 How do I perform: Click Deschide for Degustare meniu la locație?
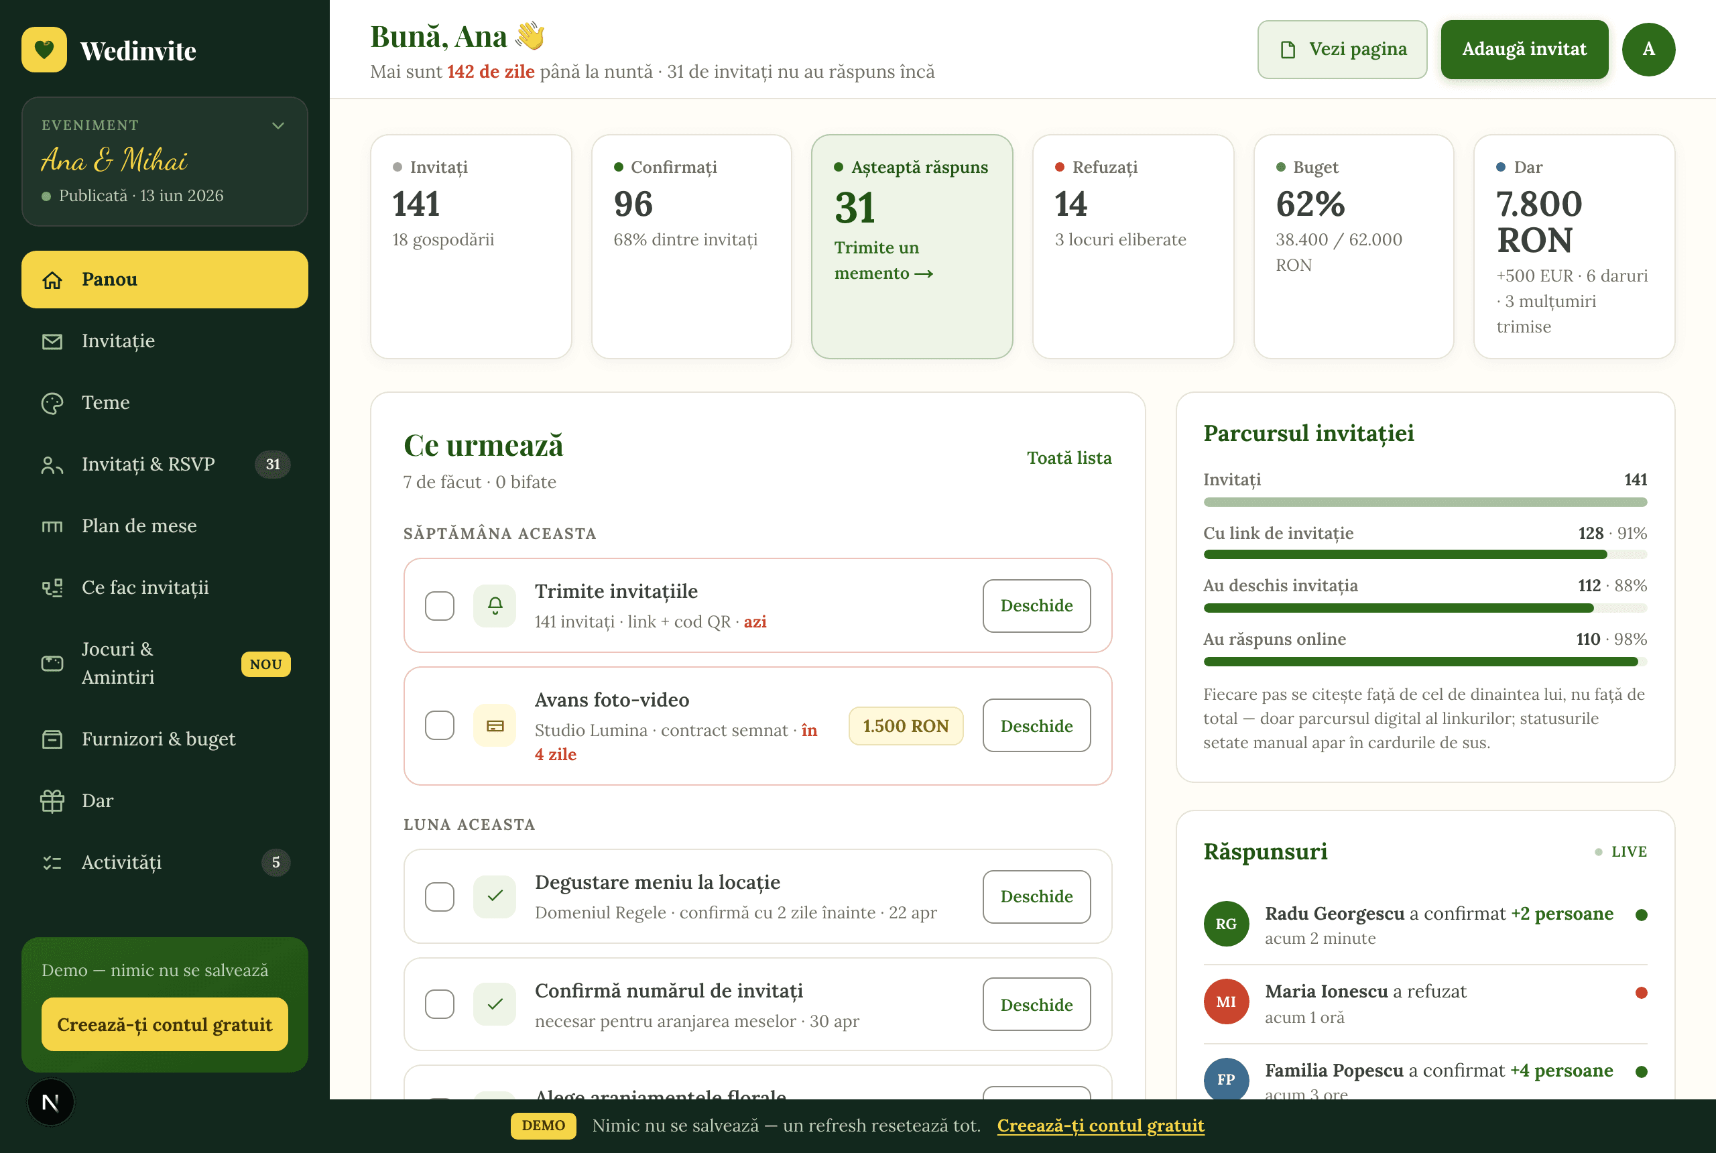[1037, 896]
